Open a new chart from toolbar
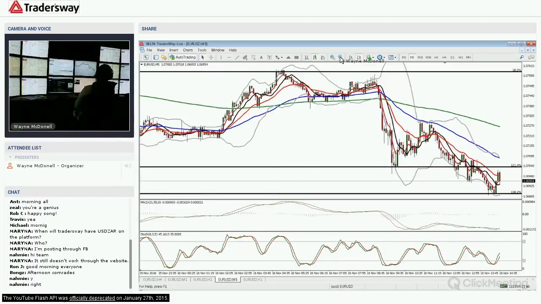The height and width of the screenshot is (304, 541). pos(146,57)
